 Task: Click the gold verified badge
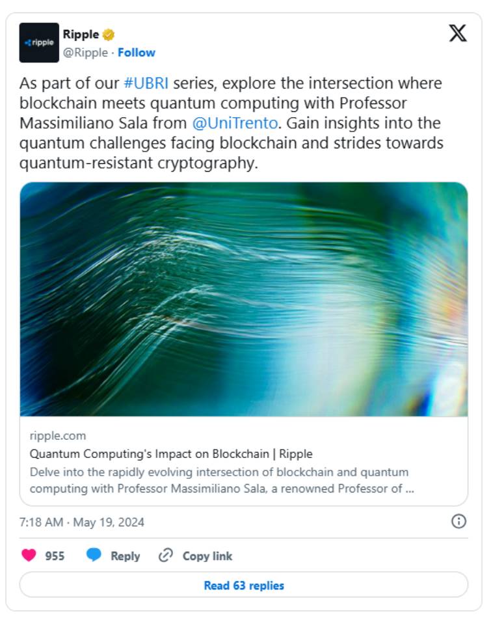point(109,34)
